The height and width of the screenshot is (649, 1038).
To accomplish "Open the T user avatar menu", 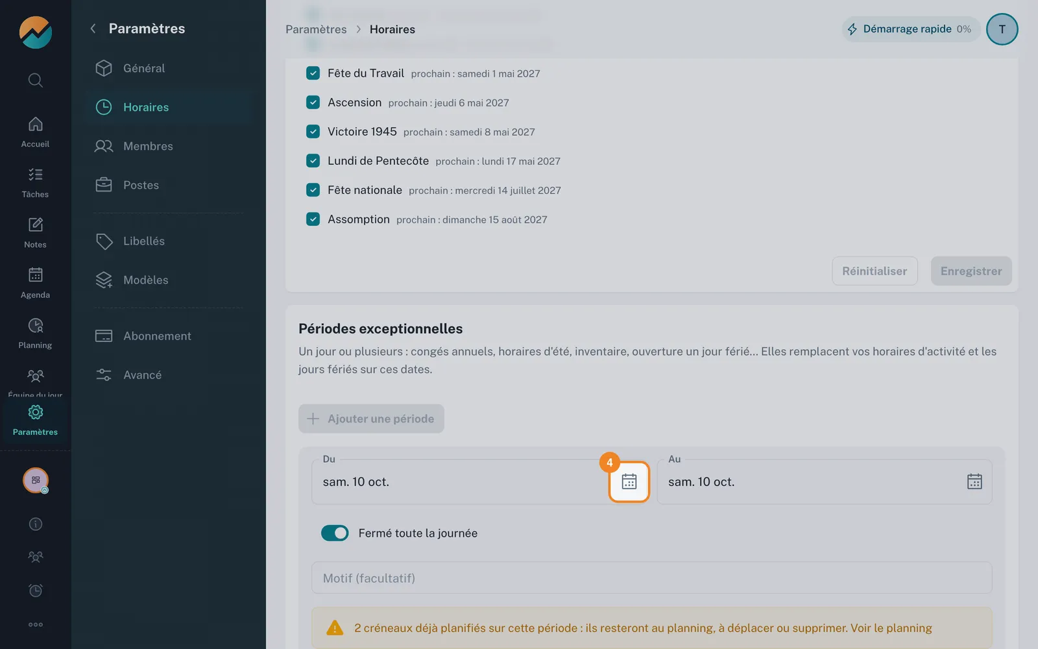I will pos(1002,29).
